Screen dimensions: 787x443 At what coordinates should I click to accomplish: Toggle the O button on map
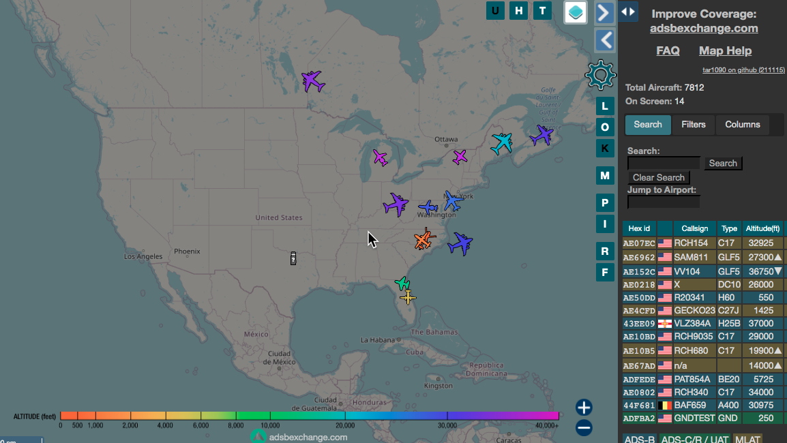coord(605,127)
